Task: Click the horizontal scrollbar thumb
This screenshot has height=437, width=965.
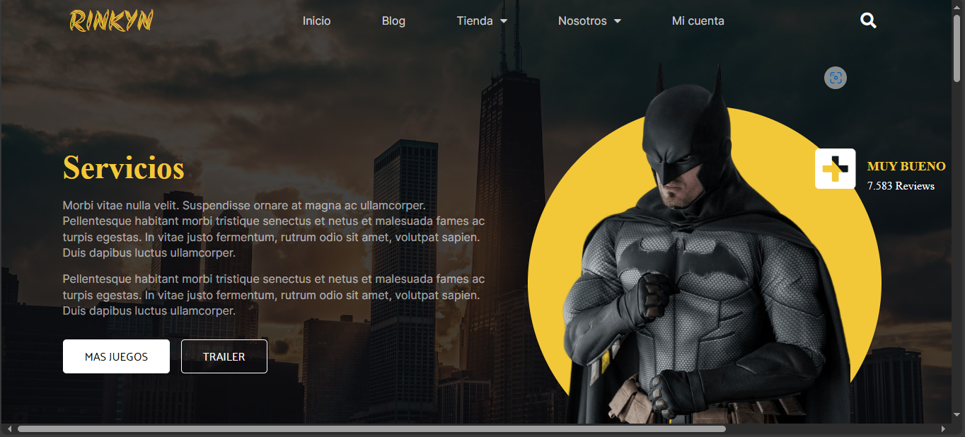Action: [371, 429]
